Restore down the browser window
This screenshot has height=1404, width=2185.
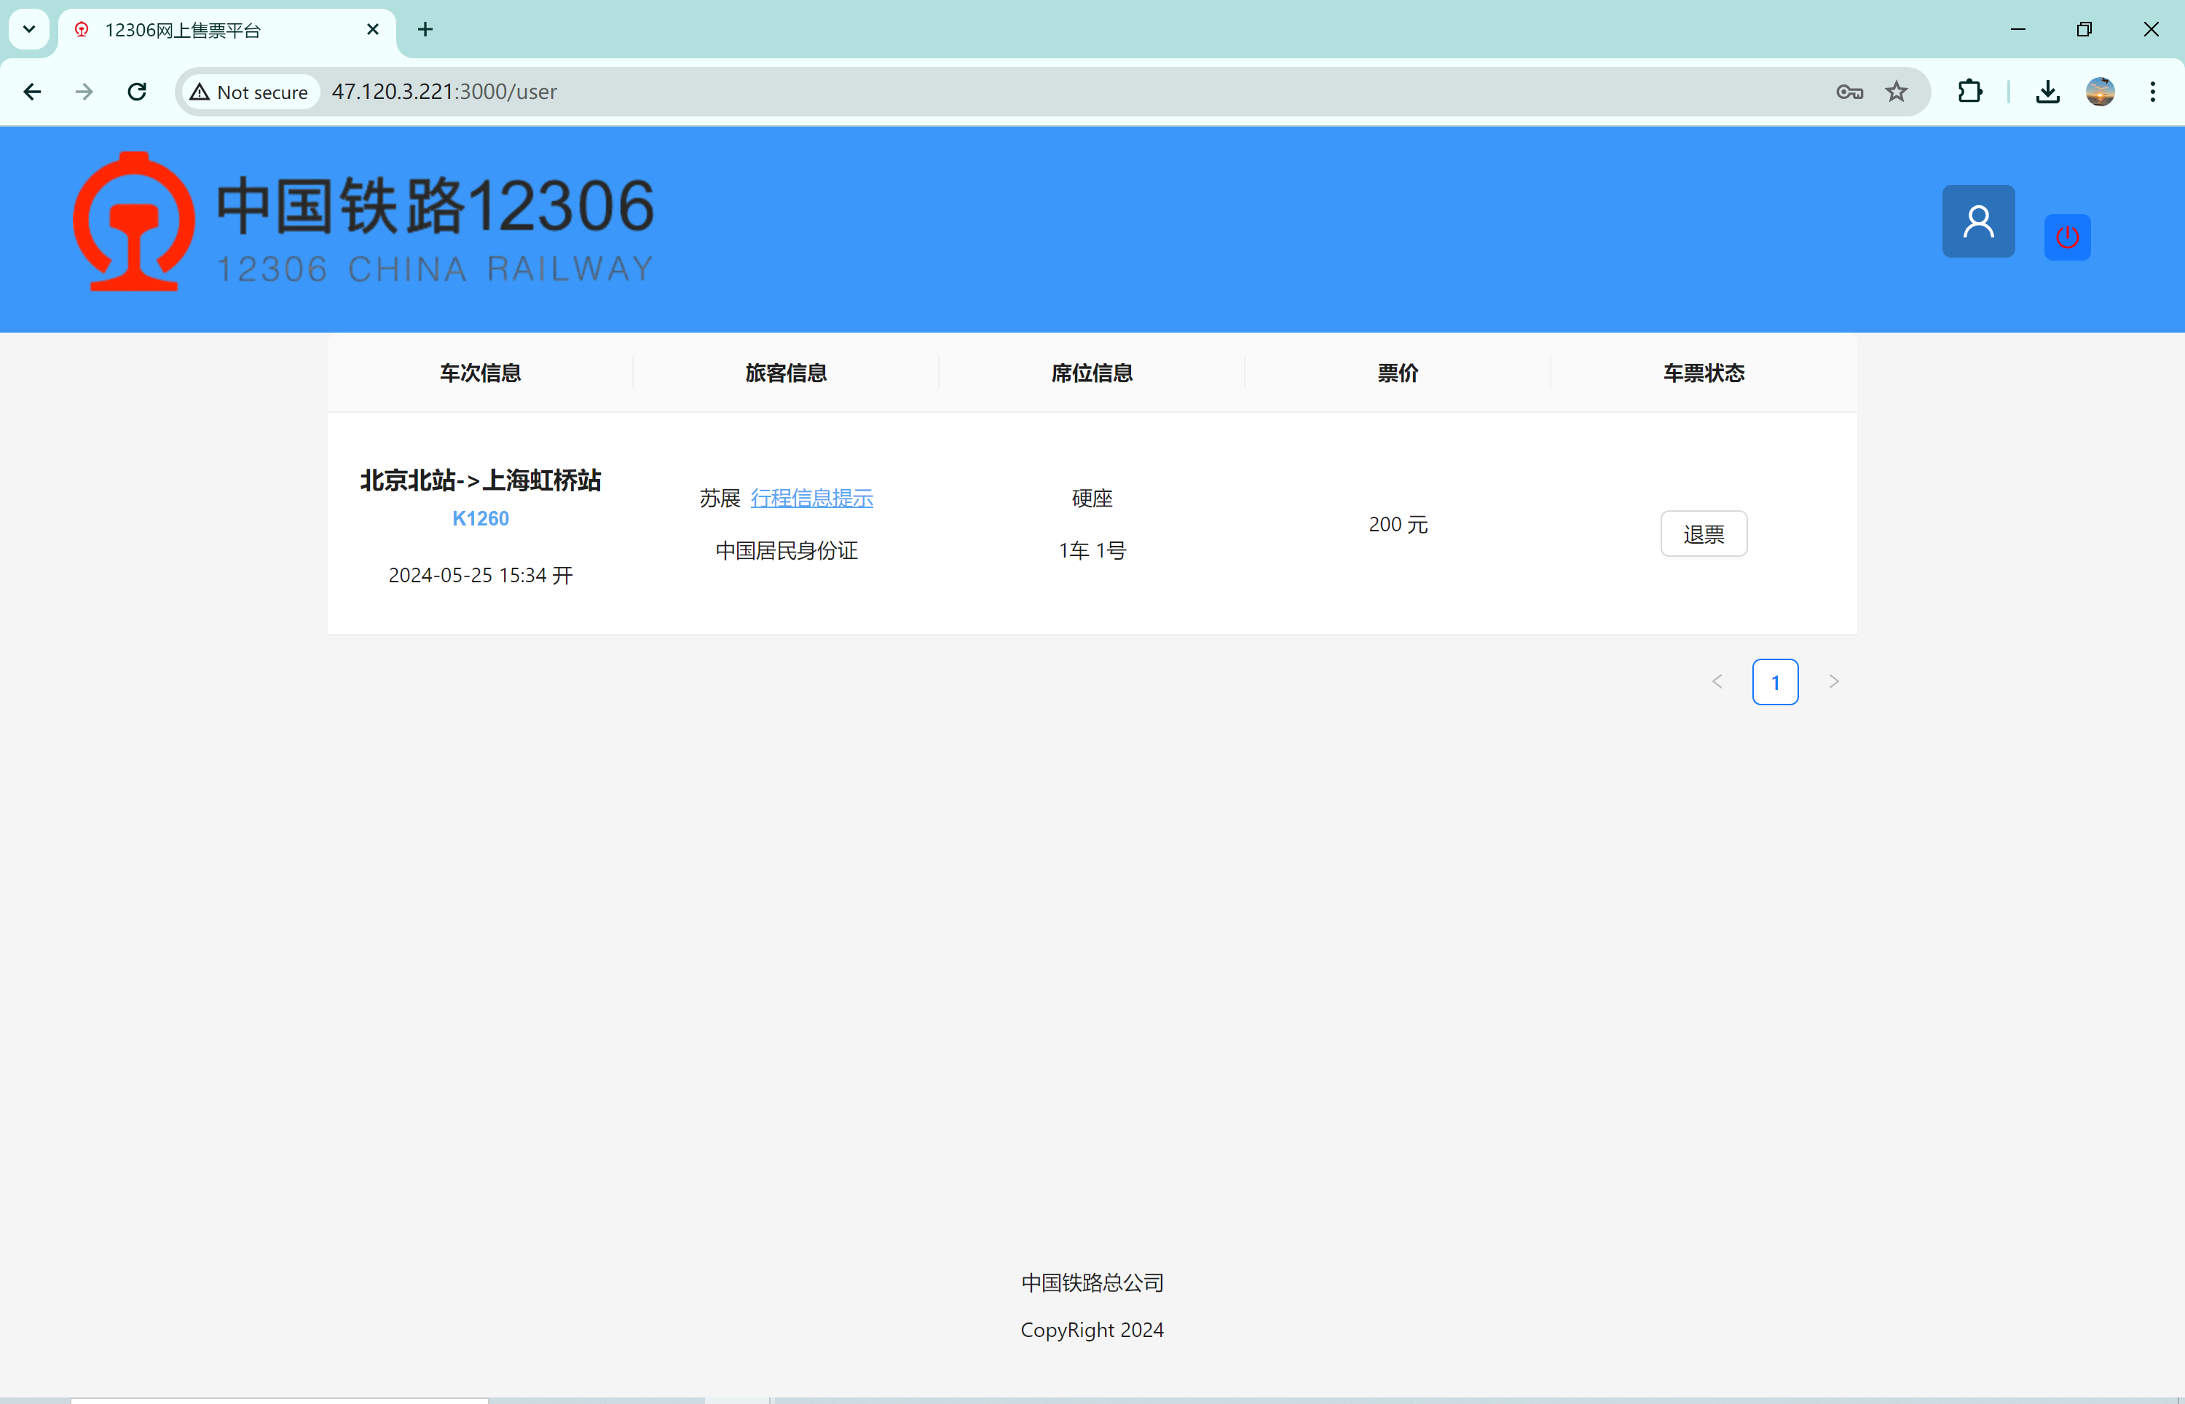(x=2084, y=30)
